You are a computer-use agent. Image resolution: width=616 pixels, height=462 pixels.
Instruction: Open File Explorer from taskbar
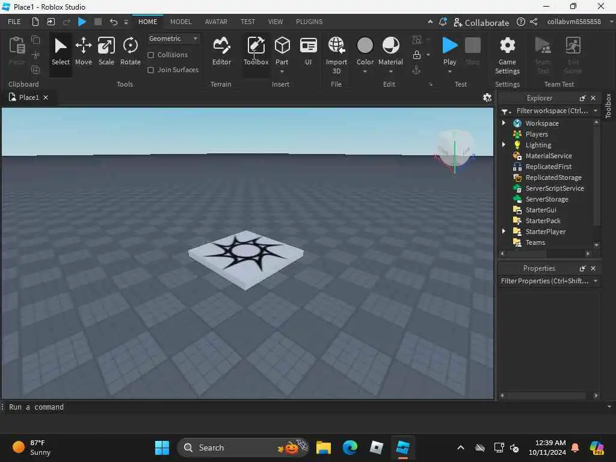coord(323,448)
